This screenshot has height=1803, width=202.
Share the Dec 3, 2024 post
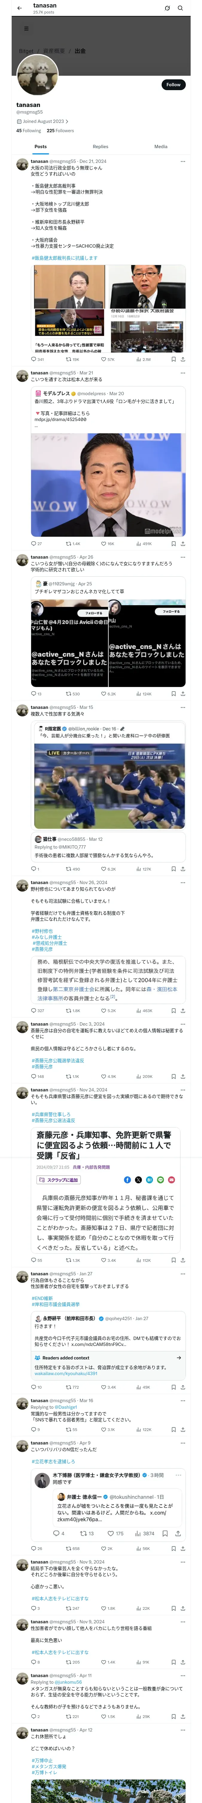pyautogui.click(x=183, y=1076)
